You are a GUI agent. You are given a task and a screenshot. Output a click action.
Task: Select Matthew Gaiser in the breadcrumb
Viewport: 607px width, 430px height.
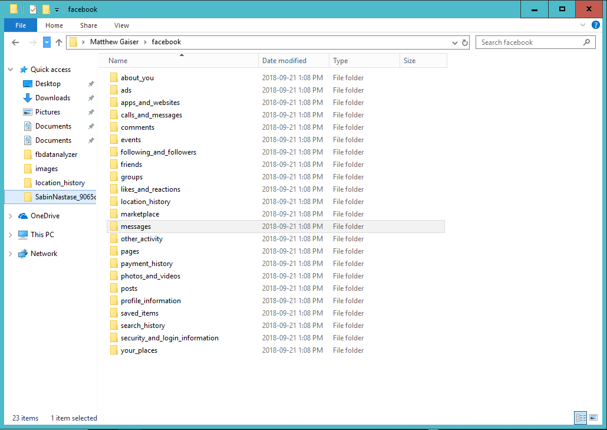(114, 42)
